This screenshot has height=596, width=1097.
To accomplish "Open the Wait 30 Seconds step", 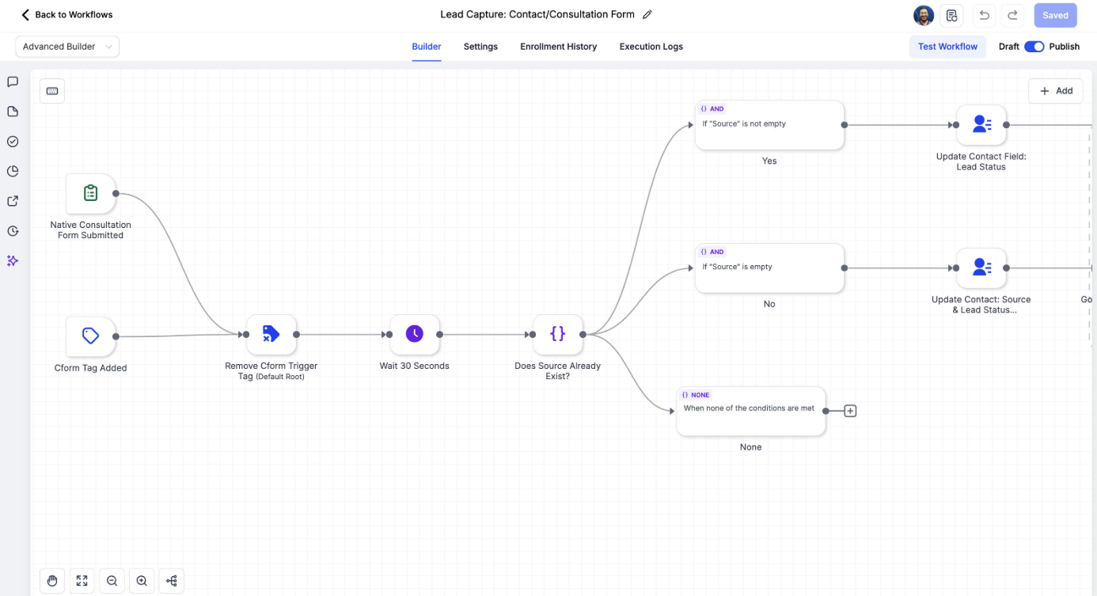I will point(415,335).
